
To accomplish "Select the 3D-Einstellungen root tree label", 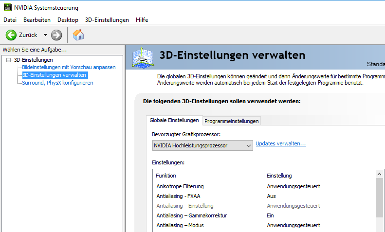I will coord(34,60).
